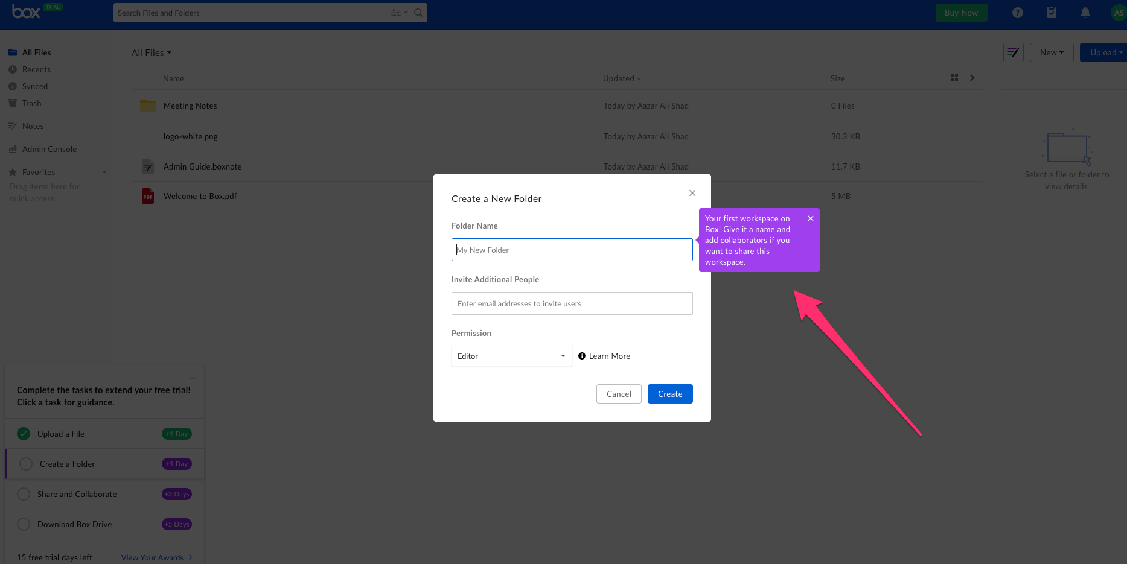Open the New dropdown button
The image size is (1127, 564).
tap(1051, 52)
